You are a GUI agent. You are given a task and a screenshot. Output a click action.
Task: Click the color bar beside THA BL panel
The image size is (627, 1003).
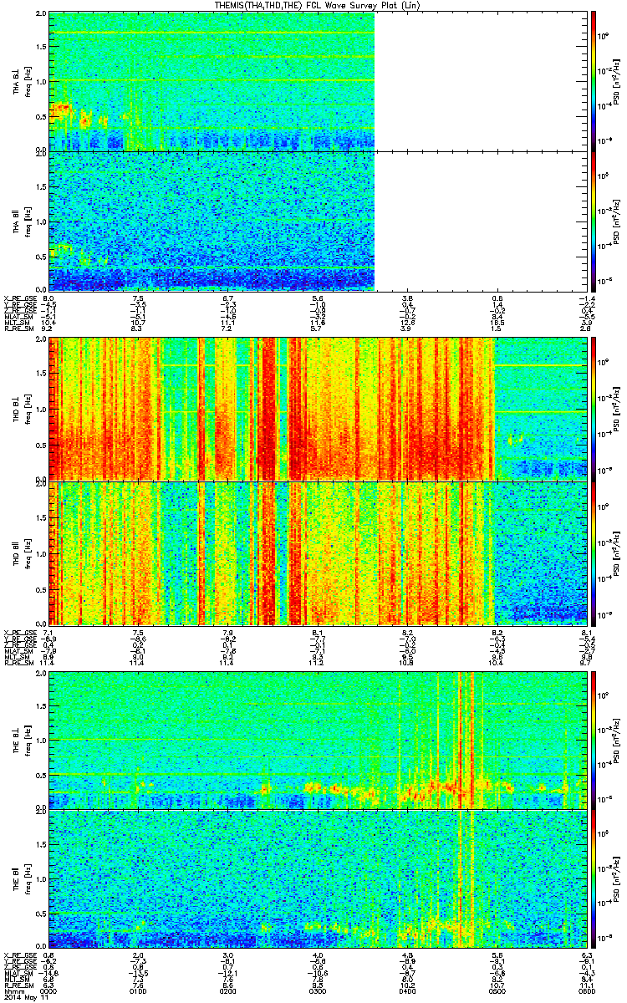(594, 80)
